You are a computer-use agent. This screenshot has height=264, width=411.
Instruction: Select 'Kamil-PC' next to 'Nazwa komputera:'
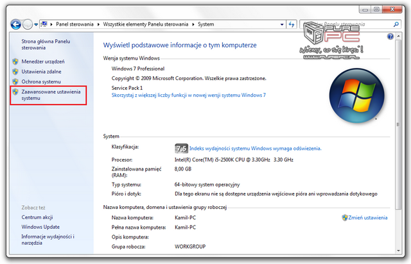pyautogui.click(x=186, y=218)
